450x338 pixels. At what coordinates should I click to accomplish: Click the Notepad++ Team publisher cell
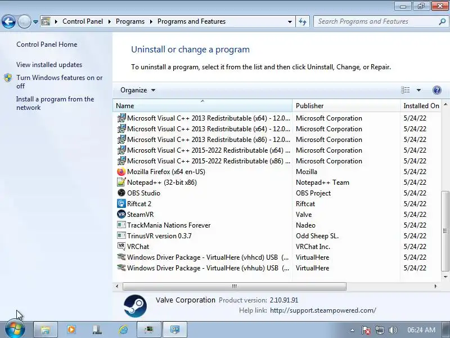coord(322,183)
